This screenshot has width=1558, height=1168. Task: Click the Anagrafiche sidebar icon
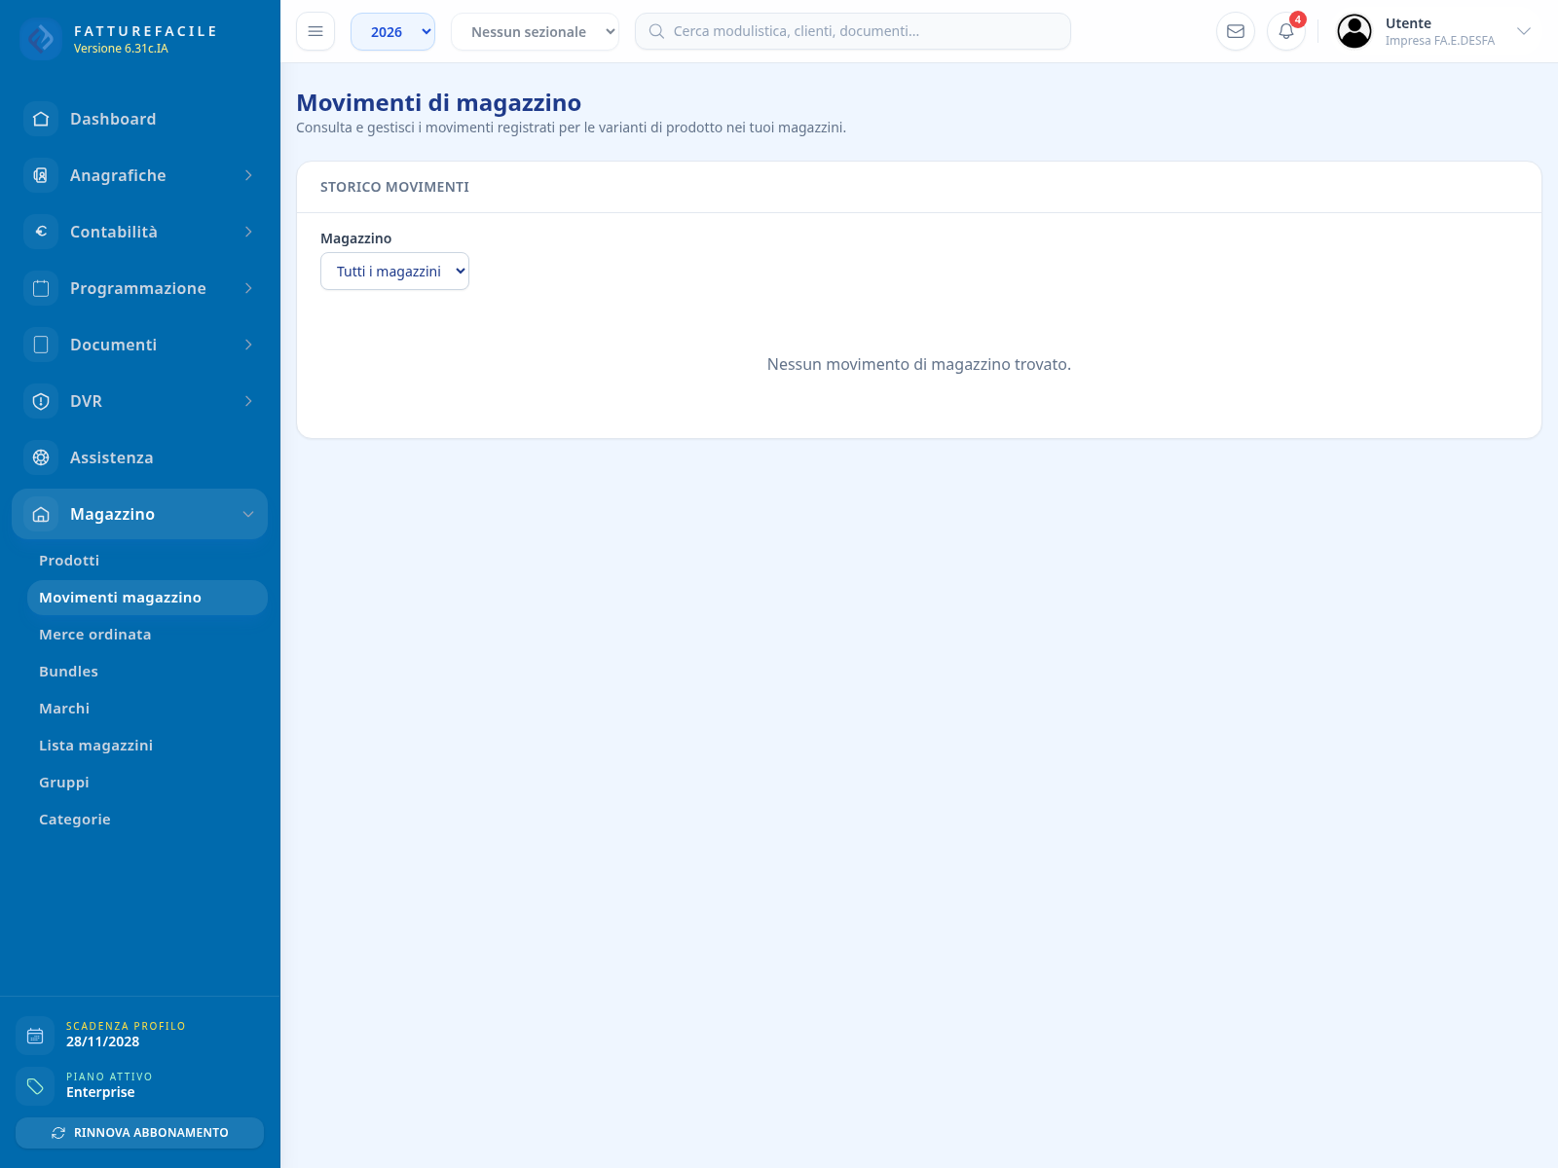click(41, 175)
